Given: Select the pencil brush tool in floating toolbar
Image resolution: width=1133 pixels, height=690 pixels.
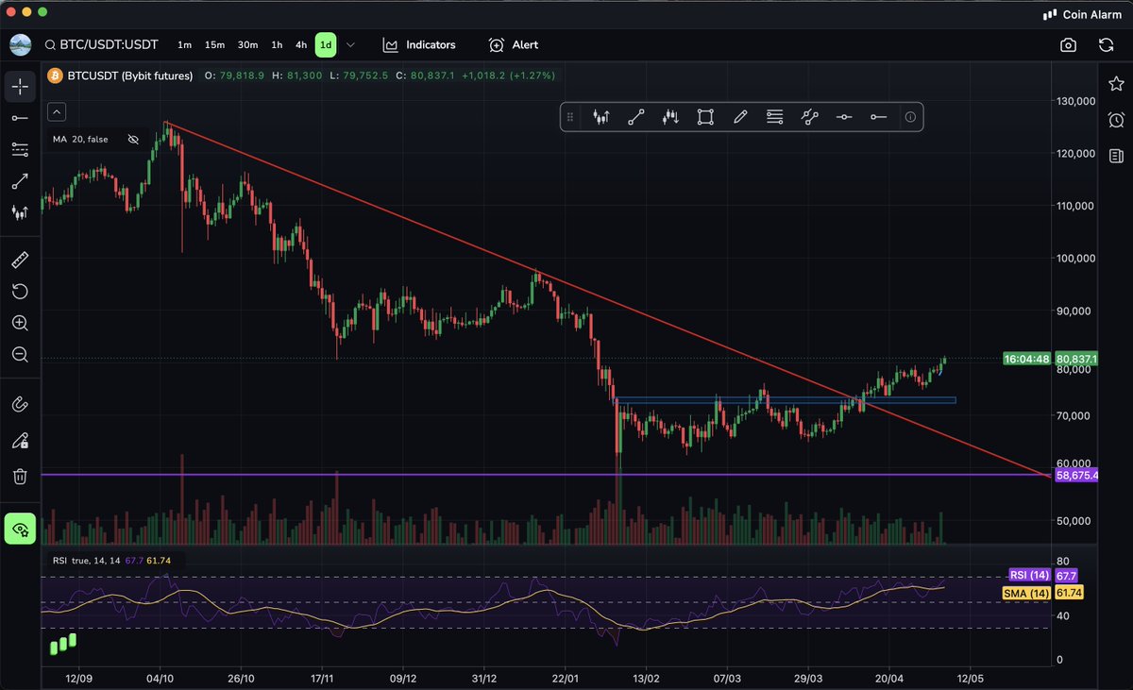Looking at the screenshot, I should coord(740,117).
